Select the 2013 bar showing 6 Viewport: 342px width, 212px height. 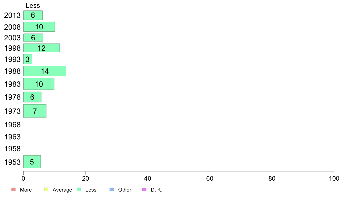pyautogui.click(x=33, y=15)
